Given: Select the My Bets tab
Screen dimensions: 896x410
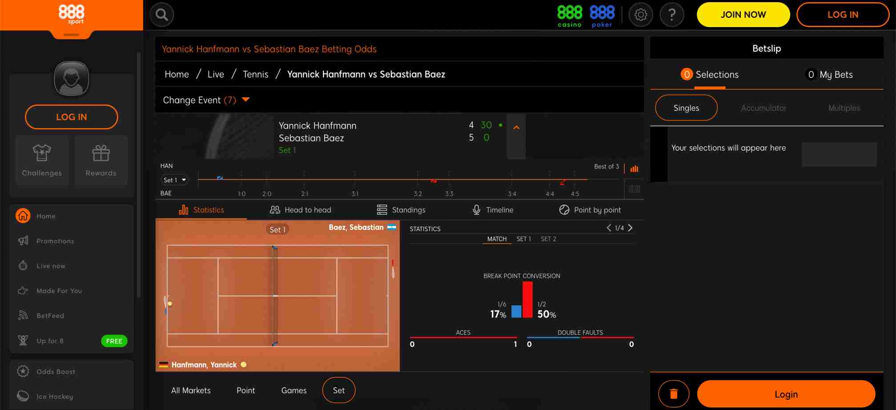Looking at the screenshot, I should (829, 75).
